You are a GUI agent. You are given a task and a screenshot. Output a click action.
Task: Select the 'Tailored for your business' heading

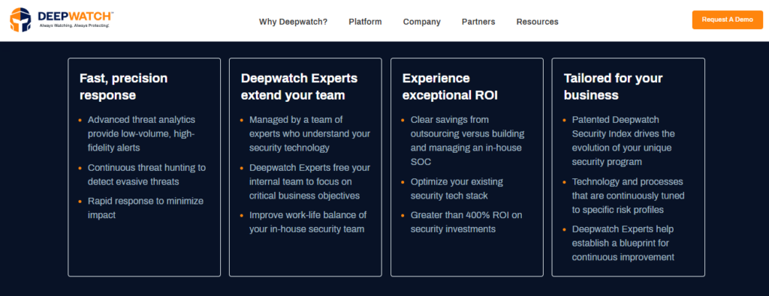613,87
